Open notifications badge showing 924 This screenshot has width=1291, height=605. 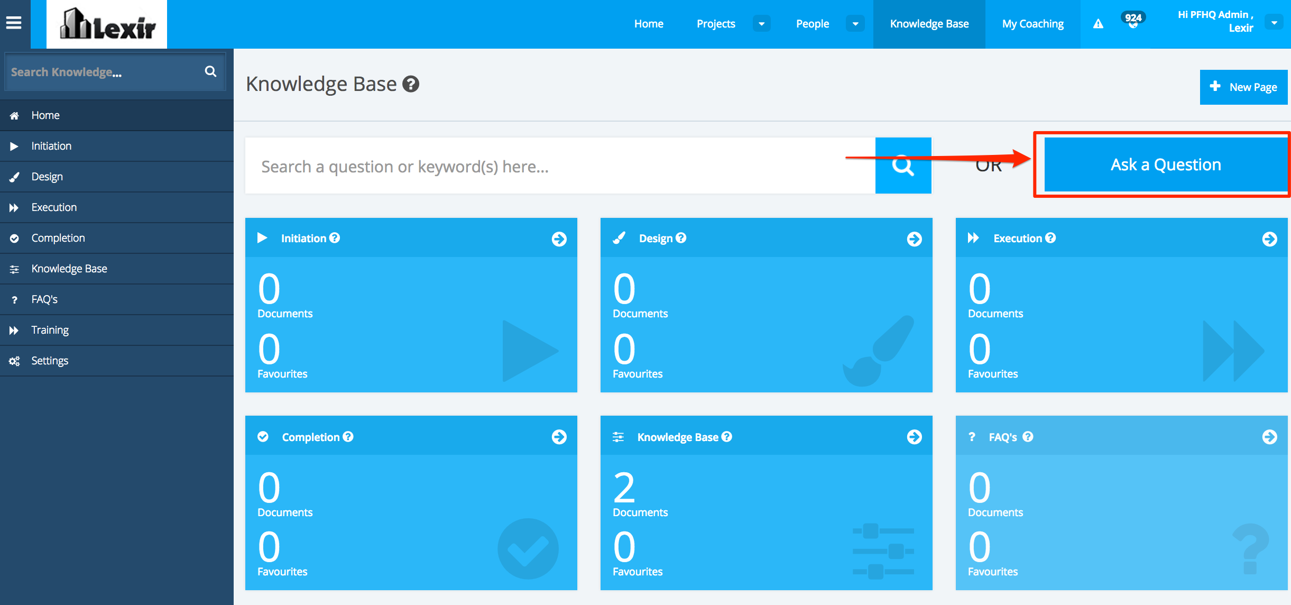click(1132, 20)
